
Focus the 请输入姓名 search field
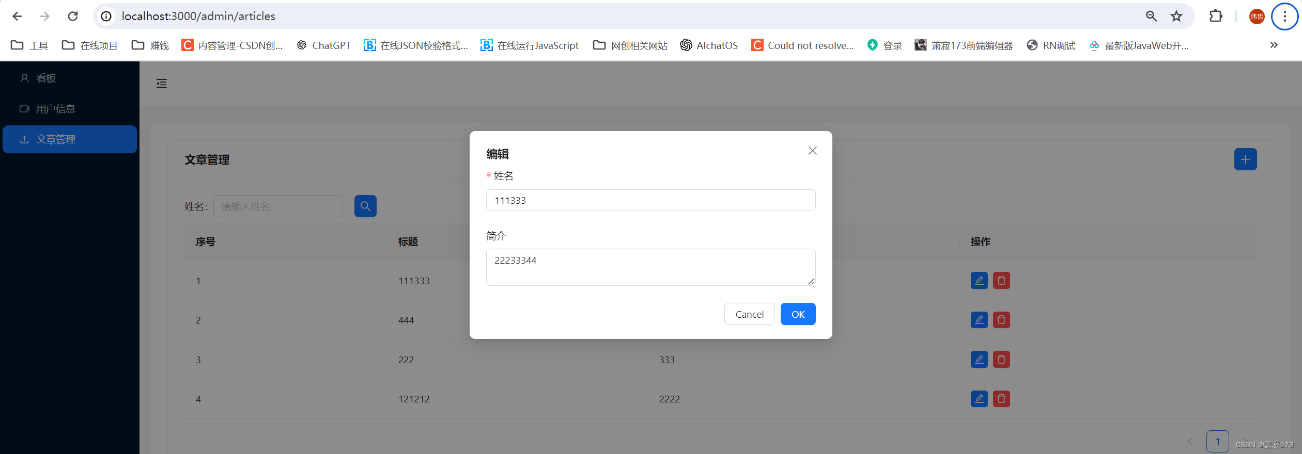278,206
